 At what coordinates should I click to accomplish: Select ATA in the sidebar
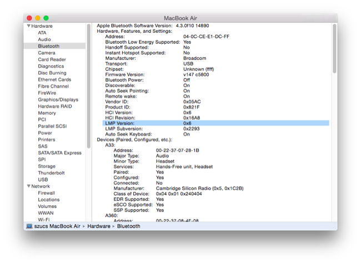[42, 33]
